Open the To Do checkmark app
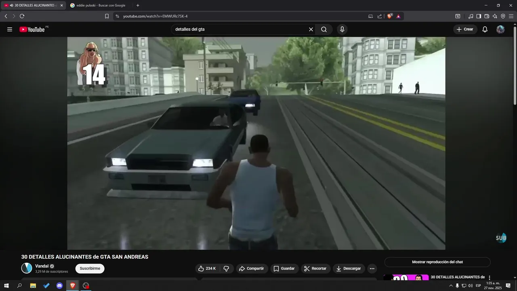The width and height of the screenshot is (517, 291). pos(46,286)
